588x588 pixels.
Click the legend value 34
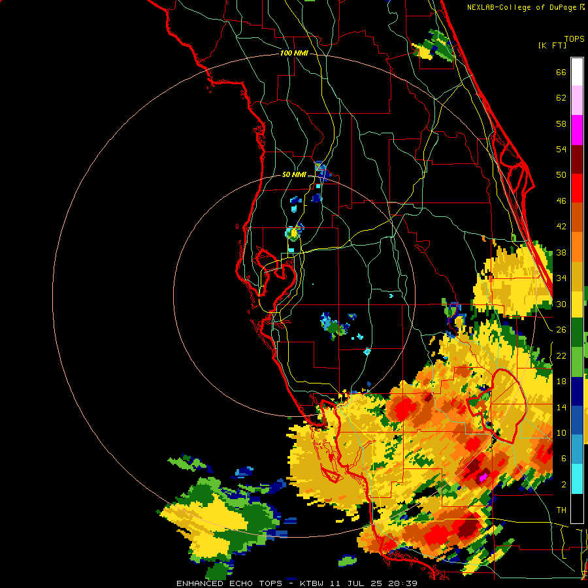[561, 278]
